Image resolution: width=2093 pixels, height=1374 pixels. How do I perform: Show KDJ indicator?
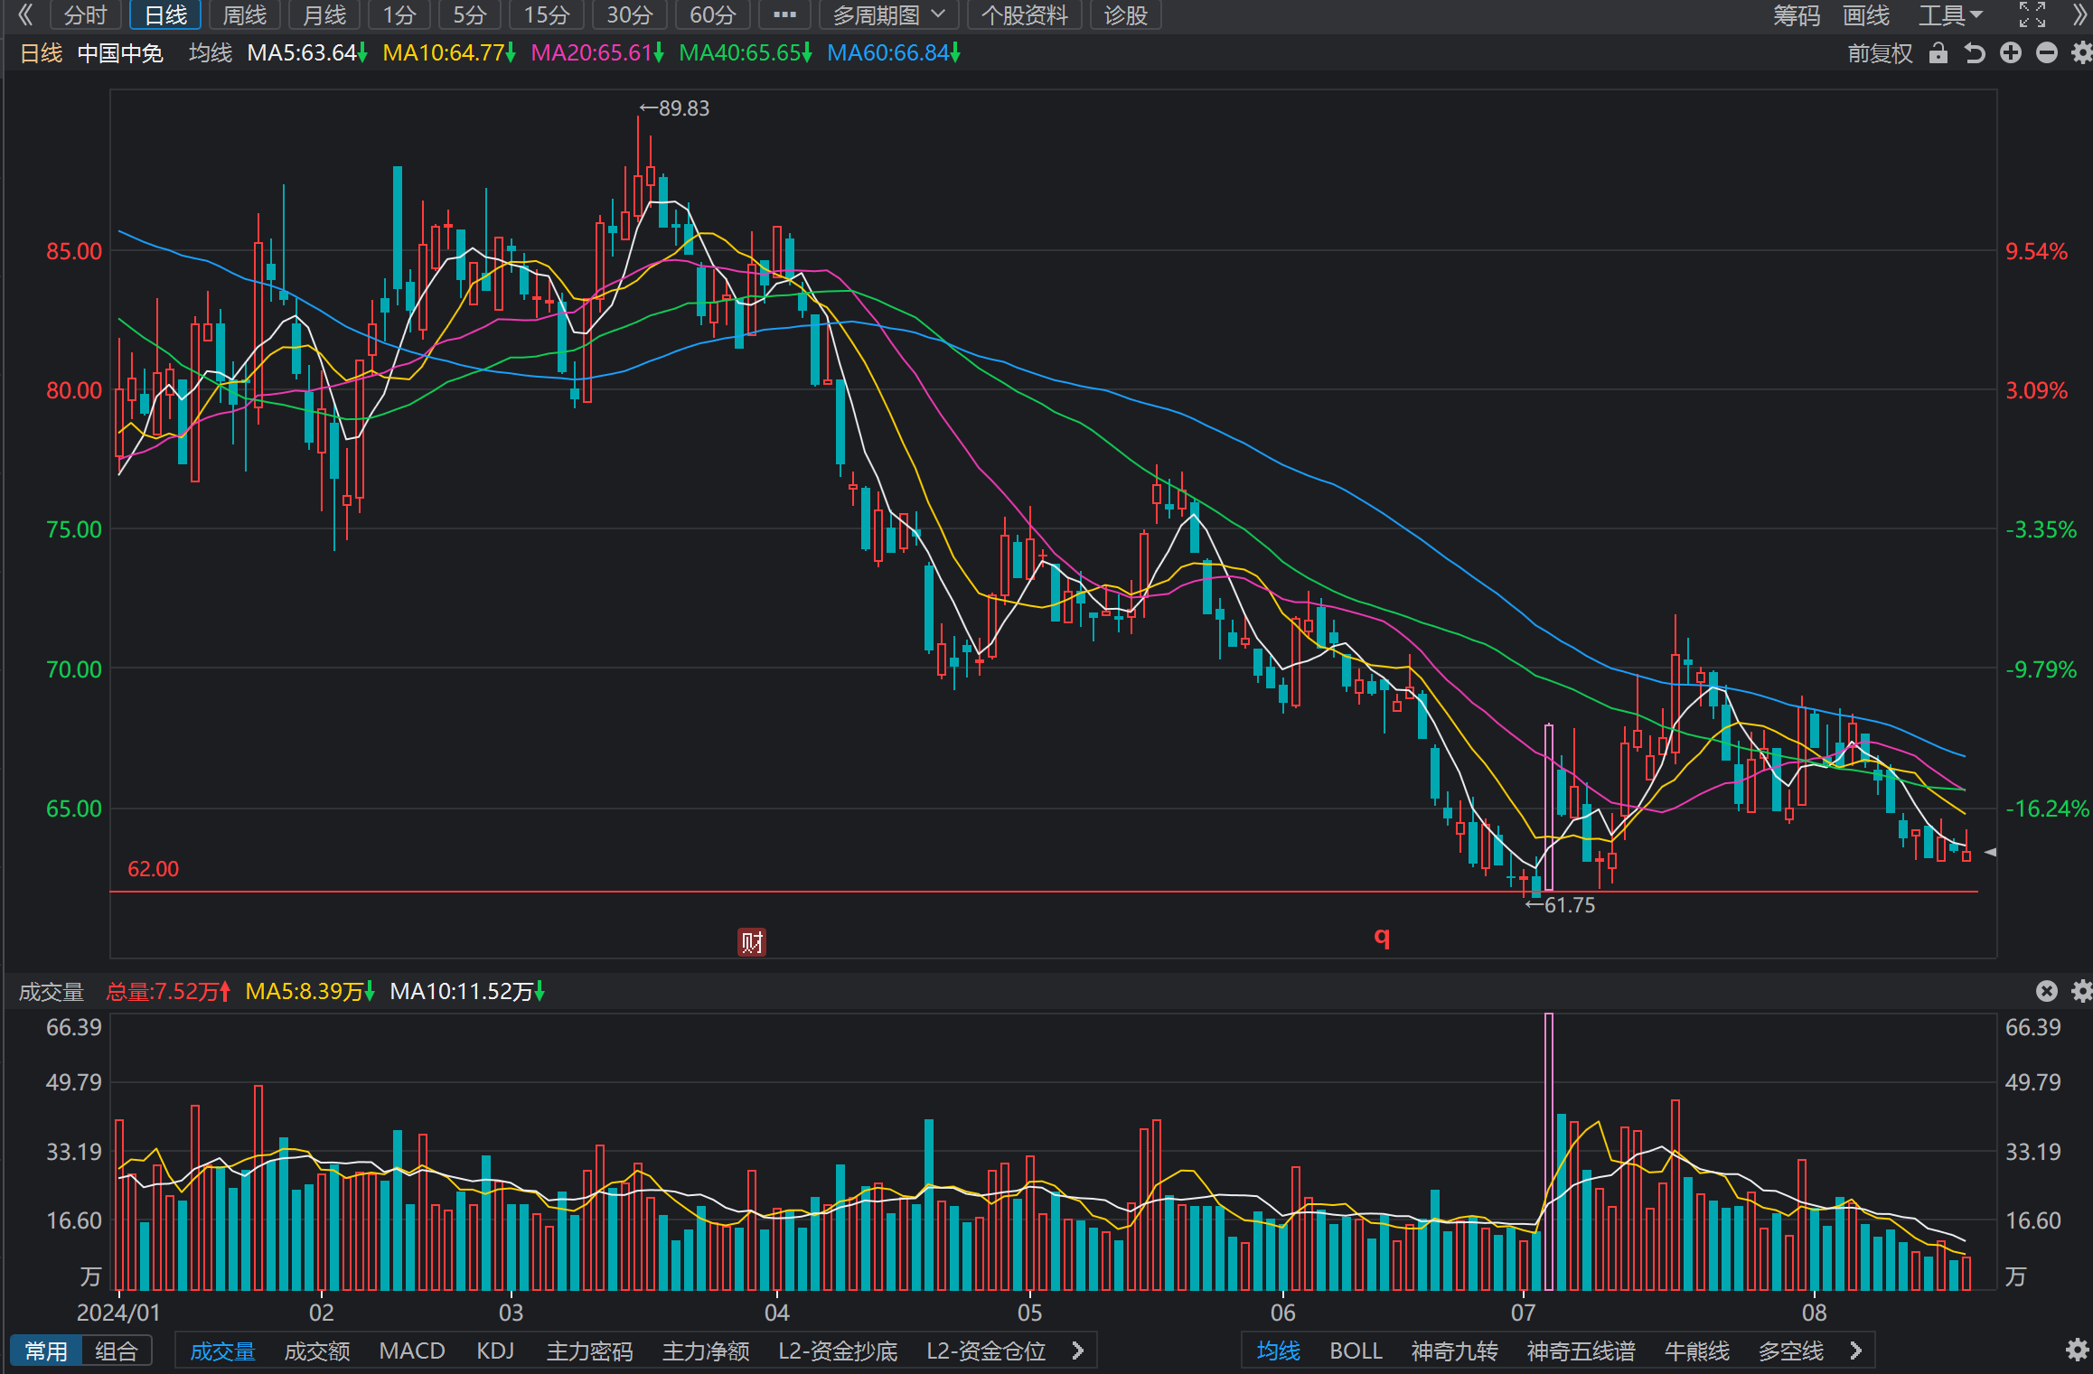coord(495,1351)
